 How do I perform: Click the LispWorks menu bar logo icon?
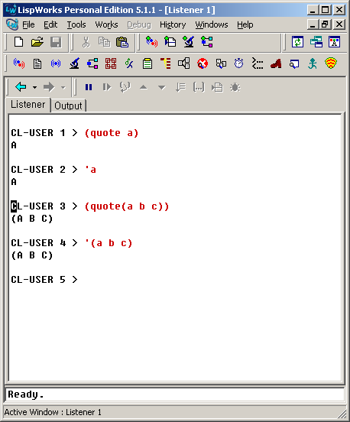tap(12, 24)
